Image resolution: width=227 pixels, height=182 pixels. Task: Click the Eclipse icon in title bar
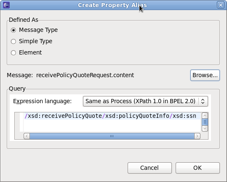click(x=6, y=5)
